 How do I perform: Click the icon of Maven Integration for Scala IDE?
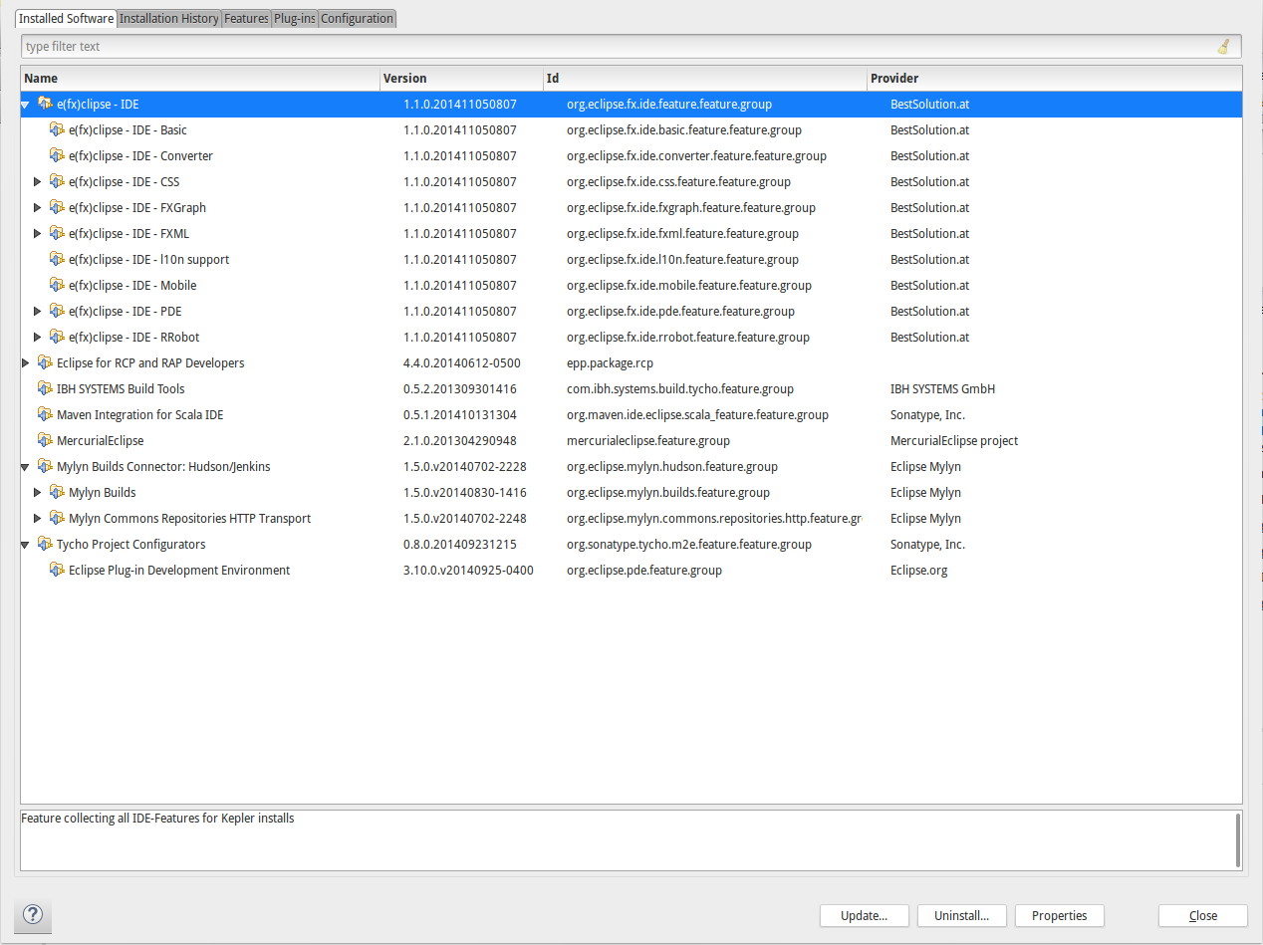click(x=45, y=414)
